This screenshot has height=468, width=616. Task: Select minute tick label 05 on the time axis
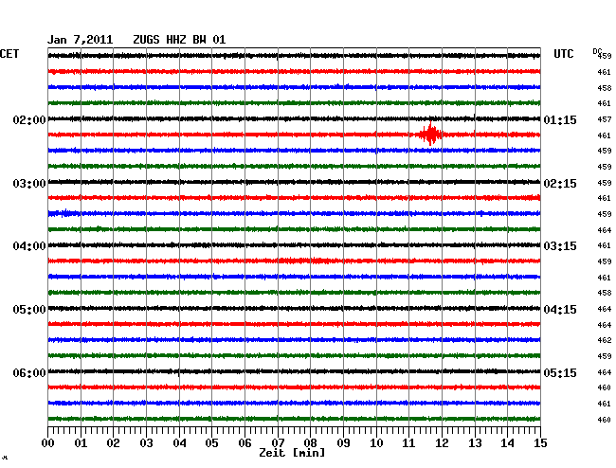[x=211, y=443]
